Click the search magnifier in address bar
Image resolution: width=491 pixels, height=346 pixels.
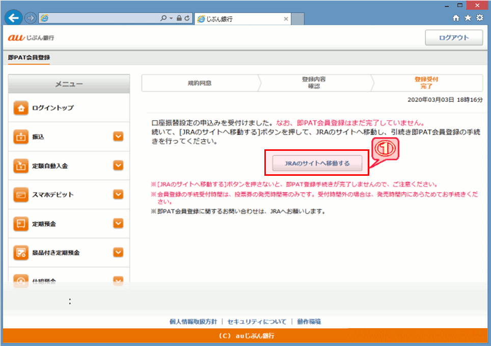[x=163, y=18]
